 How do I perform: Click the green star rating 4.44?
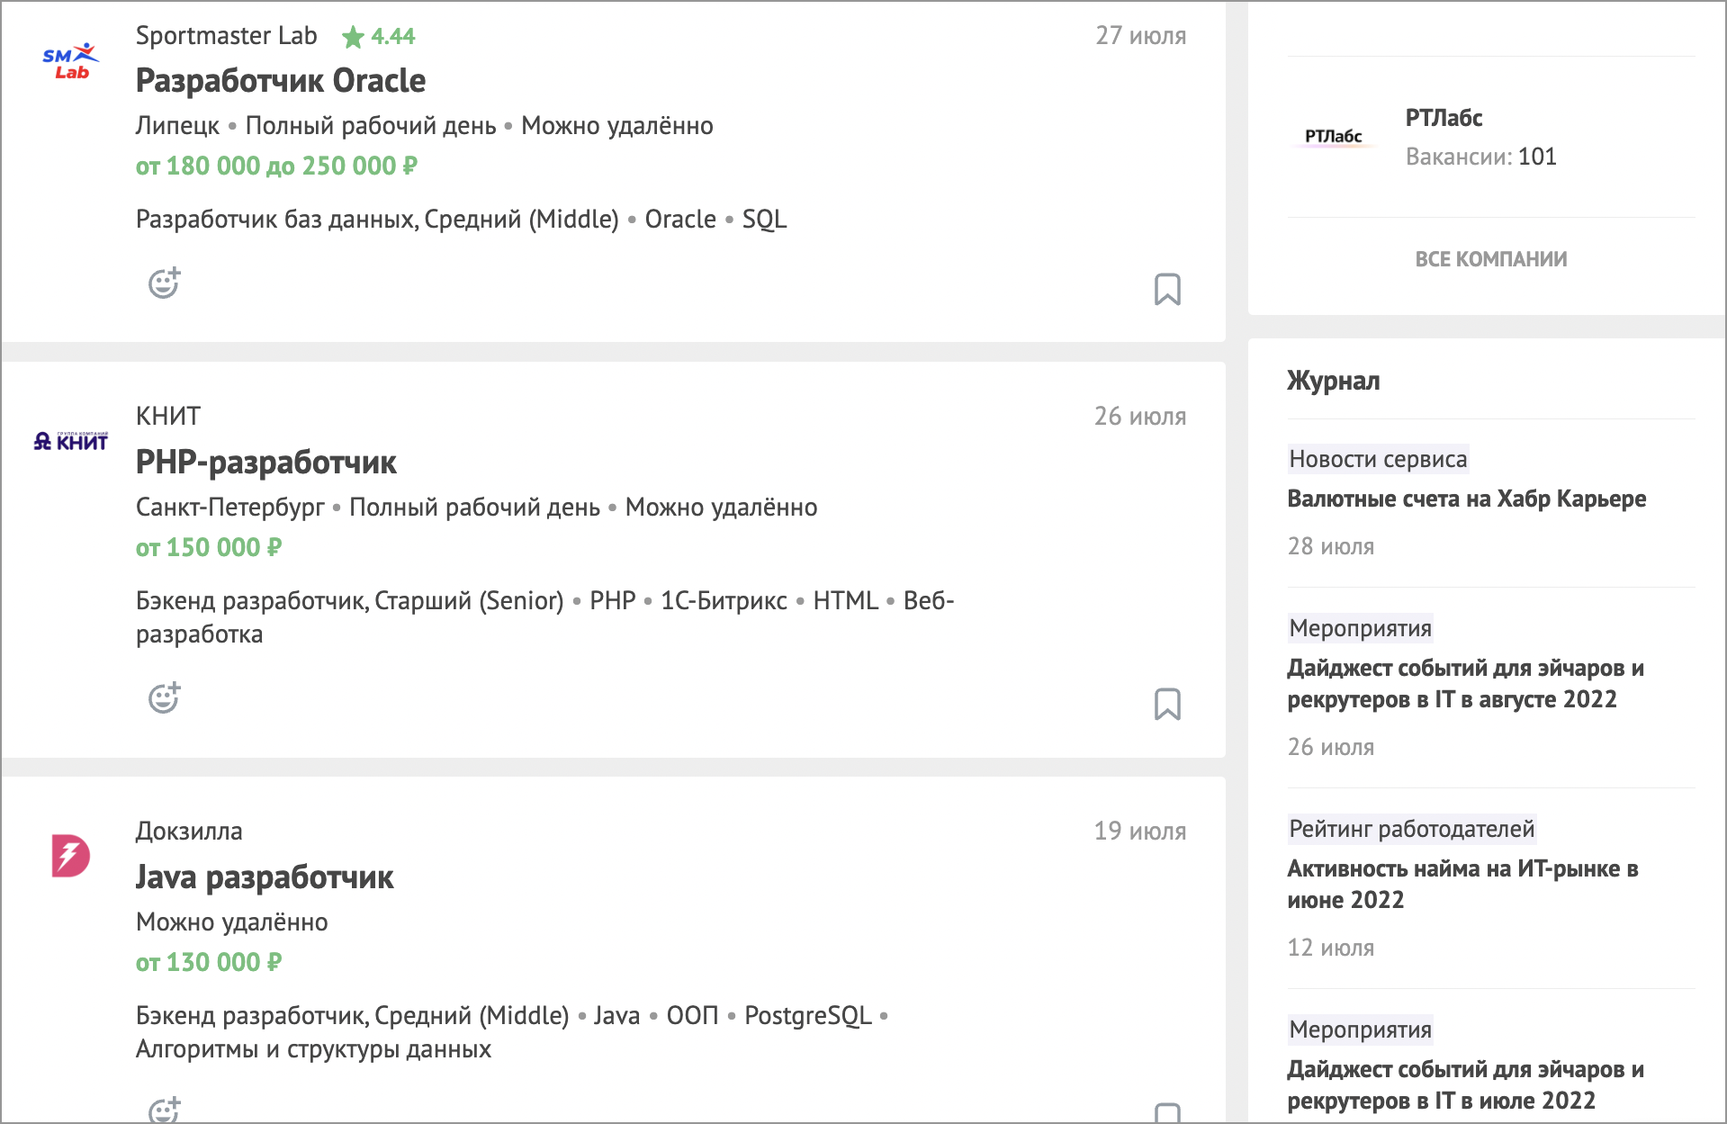[379, 36]
